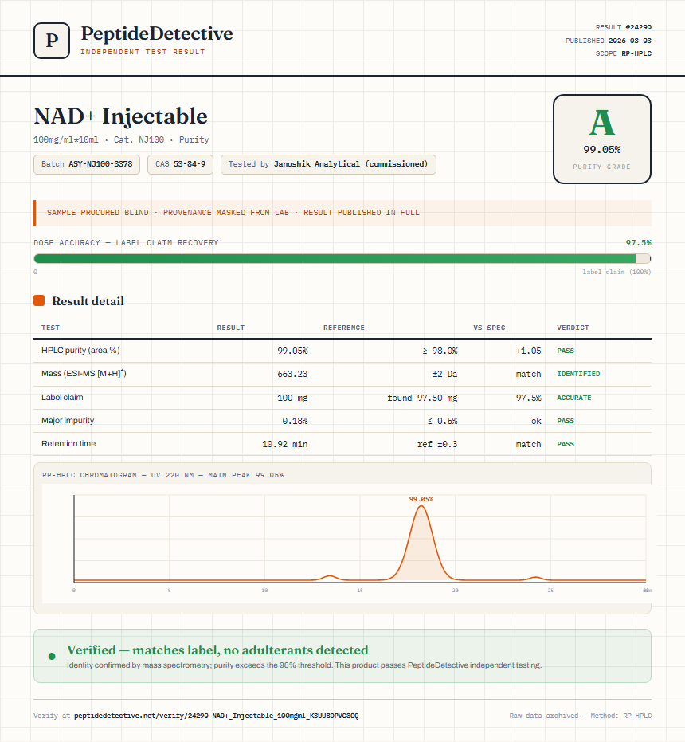
Task: Click the VERDICT column header
Action: click(573, 328)
